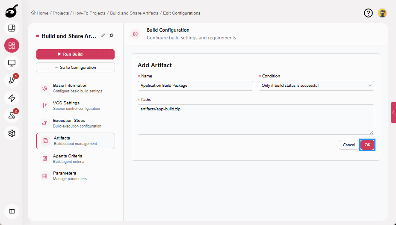The height and width of the screenshot is (225, 396).
Task: Click the lightning bolt icon in sidebar
Action: pyautogui.click(x=12, y=98)
